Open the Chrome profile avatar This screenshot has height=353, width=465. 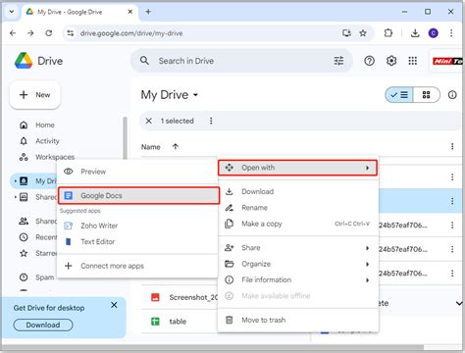(x=434, y=33)
